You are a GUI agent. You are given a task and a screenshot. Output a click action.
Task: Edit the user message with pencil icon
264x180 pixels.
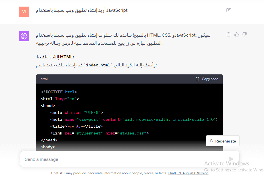click(228, 10)
